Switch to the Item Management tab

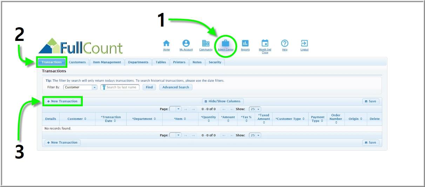[107, 62]
